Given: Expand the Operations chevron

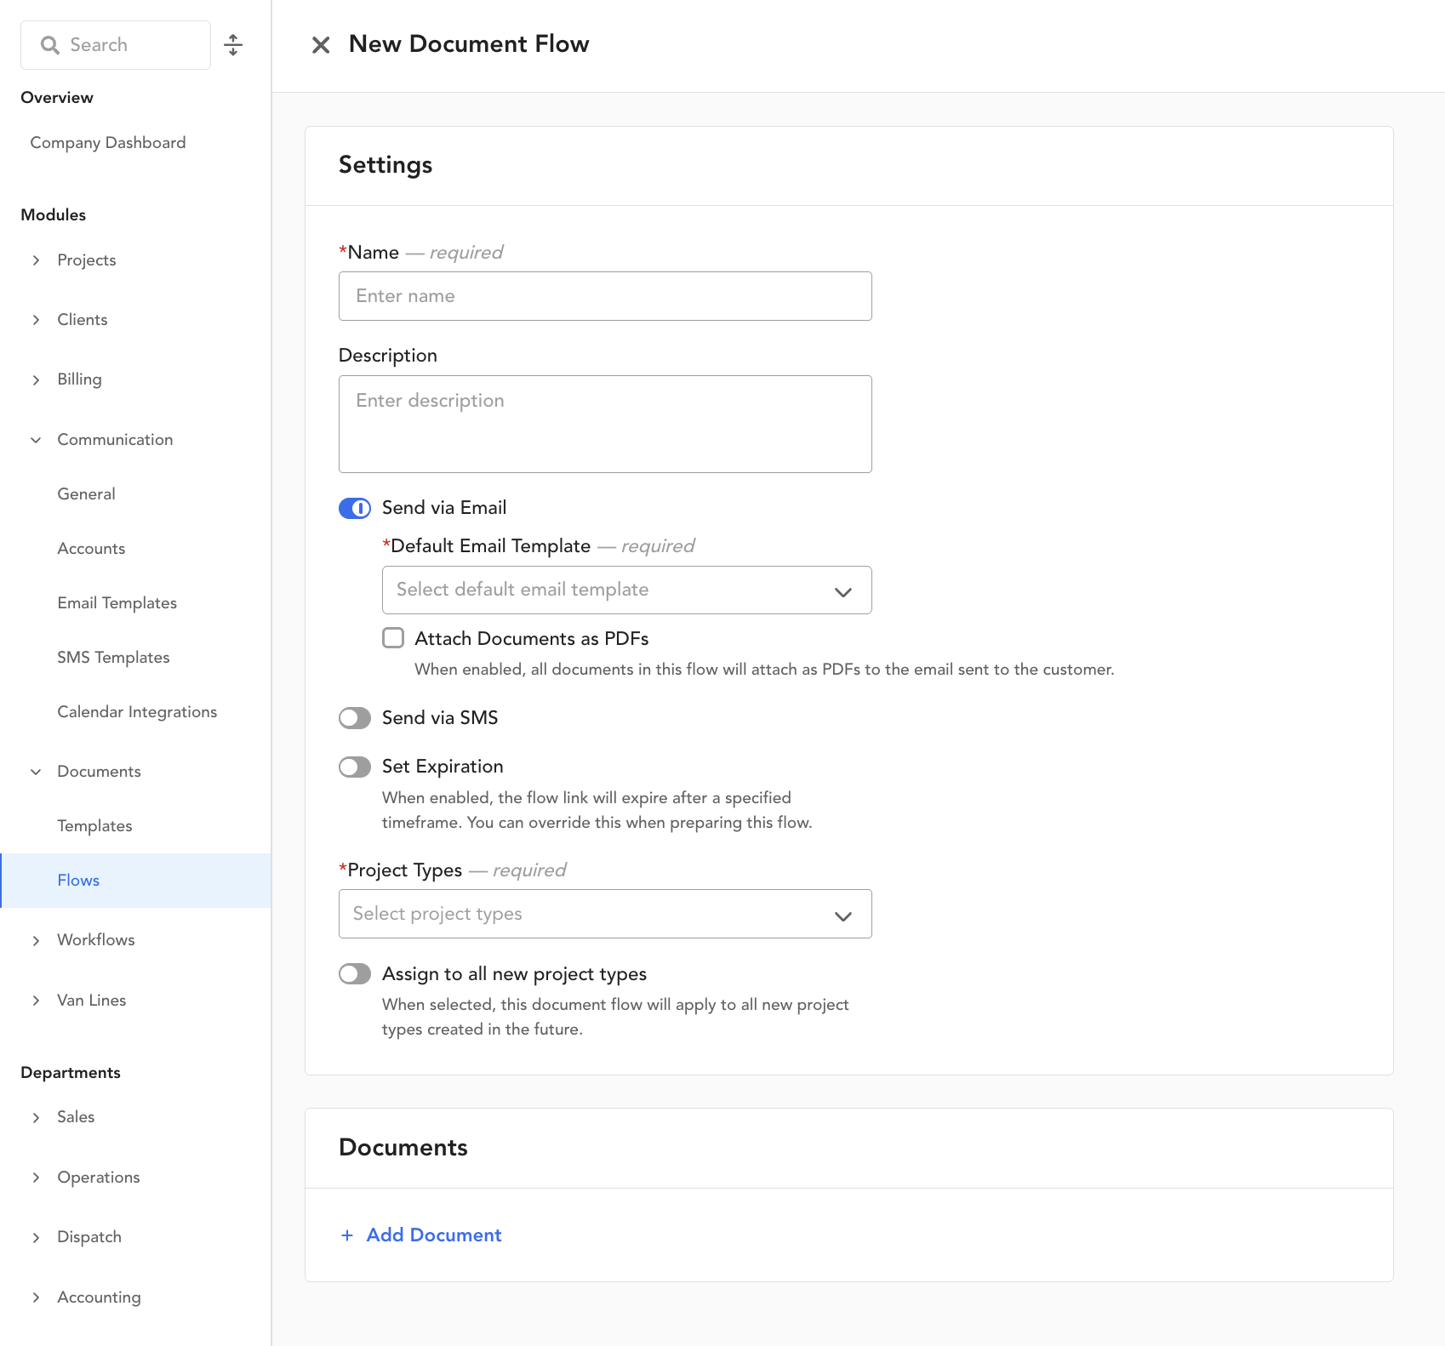Looking at the screenshot, I should click(x=36, y=1178).
